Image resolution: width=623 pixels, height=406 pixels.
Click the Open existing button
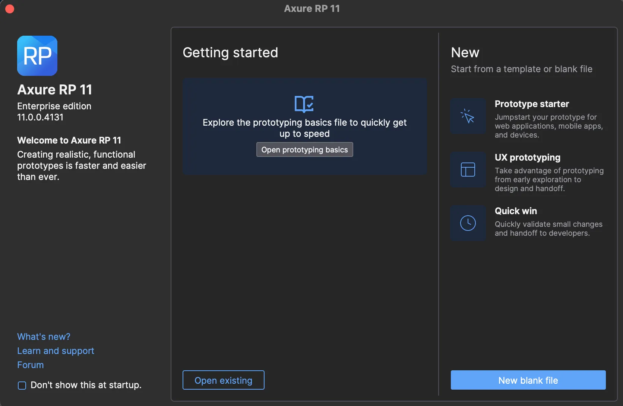coord(224,380)
